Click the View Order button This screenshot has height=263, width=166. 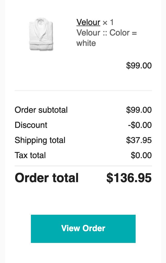click(83, 229)
